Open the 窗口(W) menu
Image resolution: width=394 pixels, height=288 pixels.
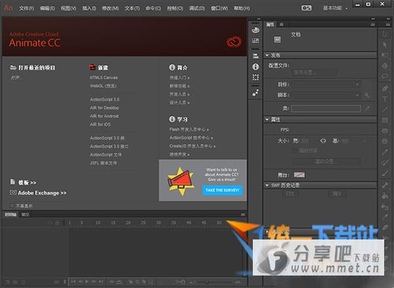[219, 9]
